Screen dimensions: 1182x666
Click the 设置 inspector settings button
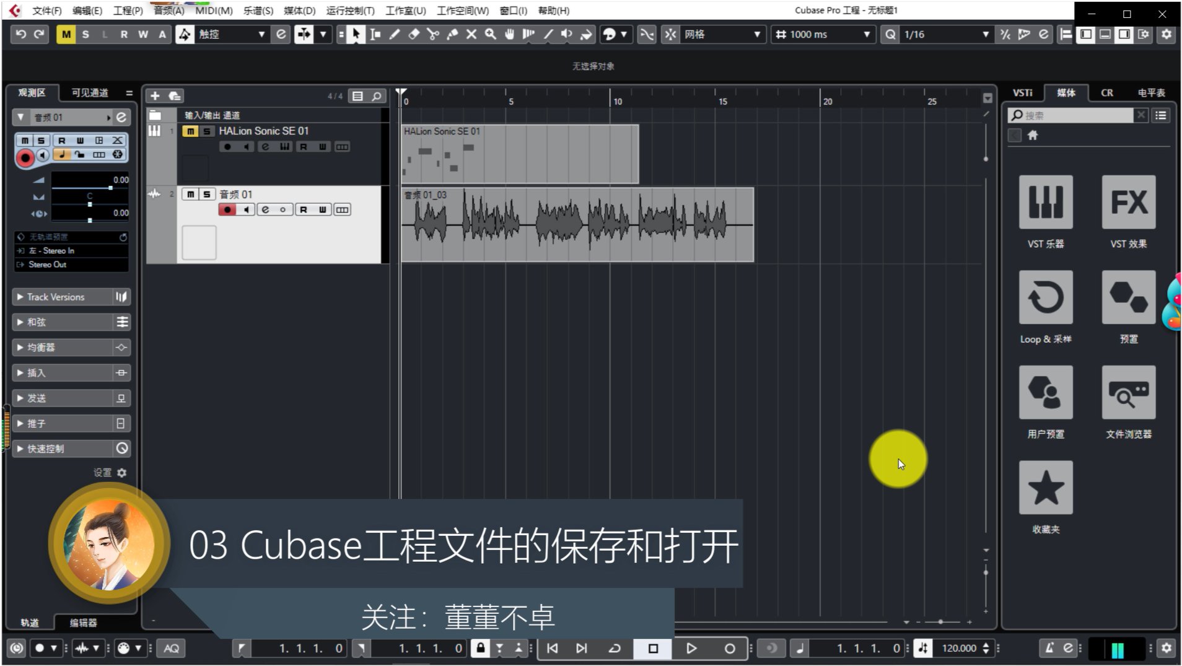click(121, 473)
